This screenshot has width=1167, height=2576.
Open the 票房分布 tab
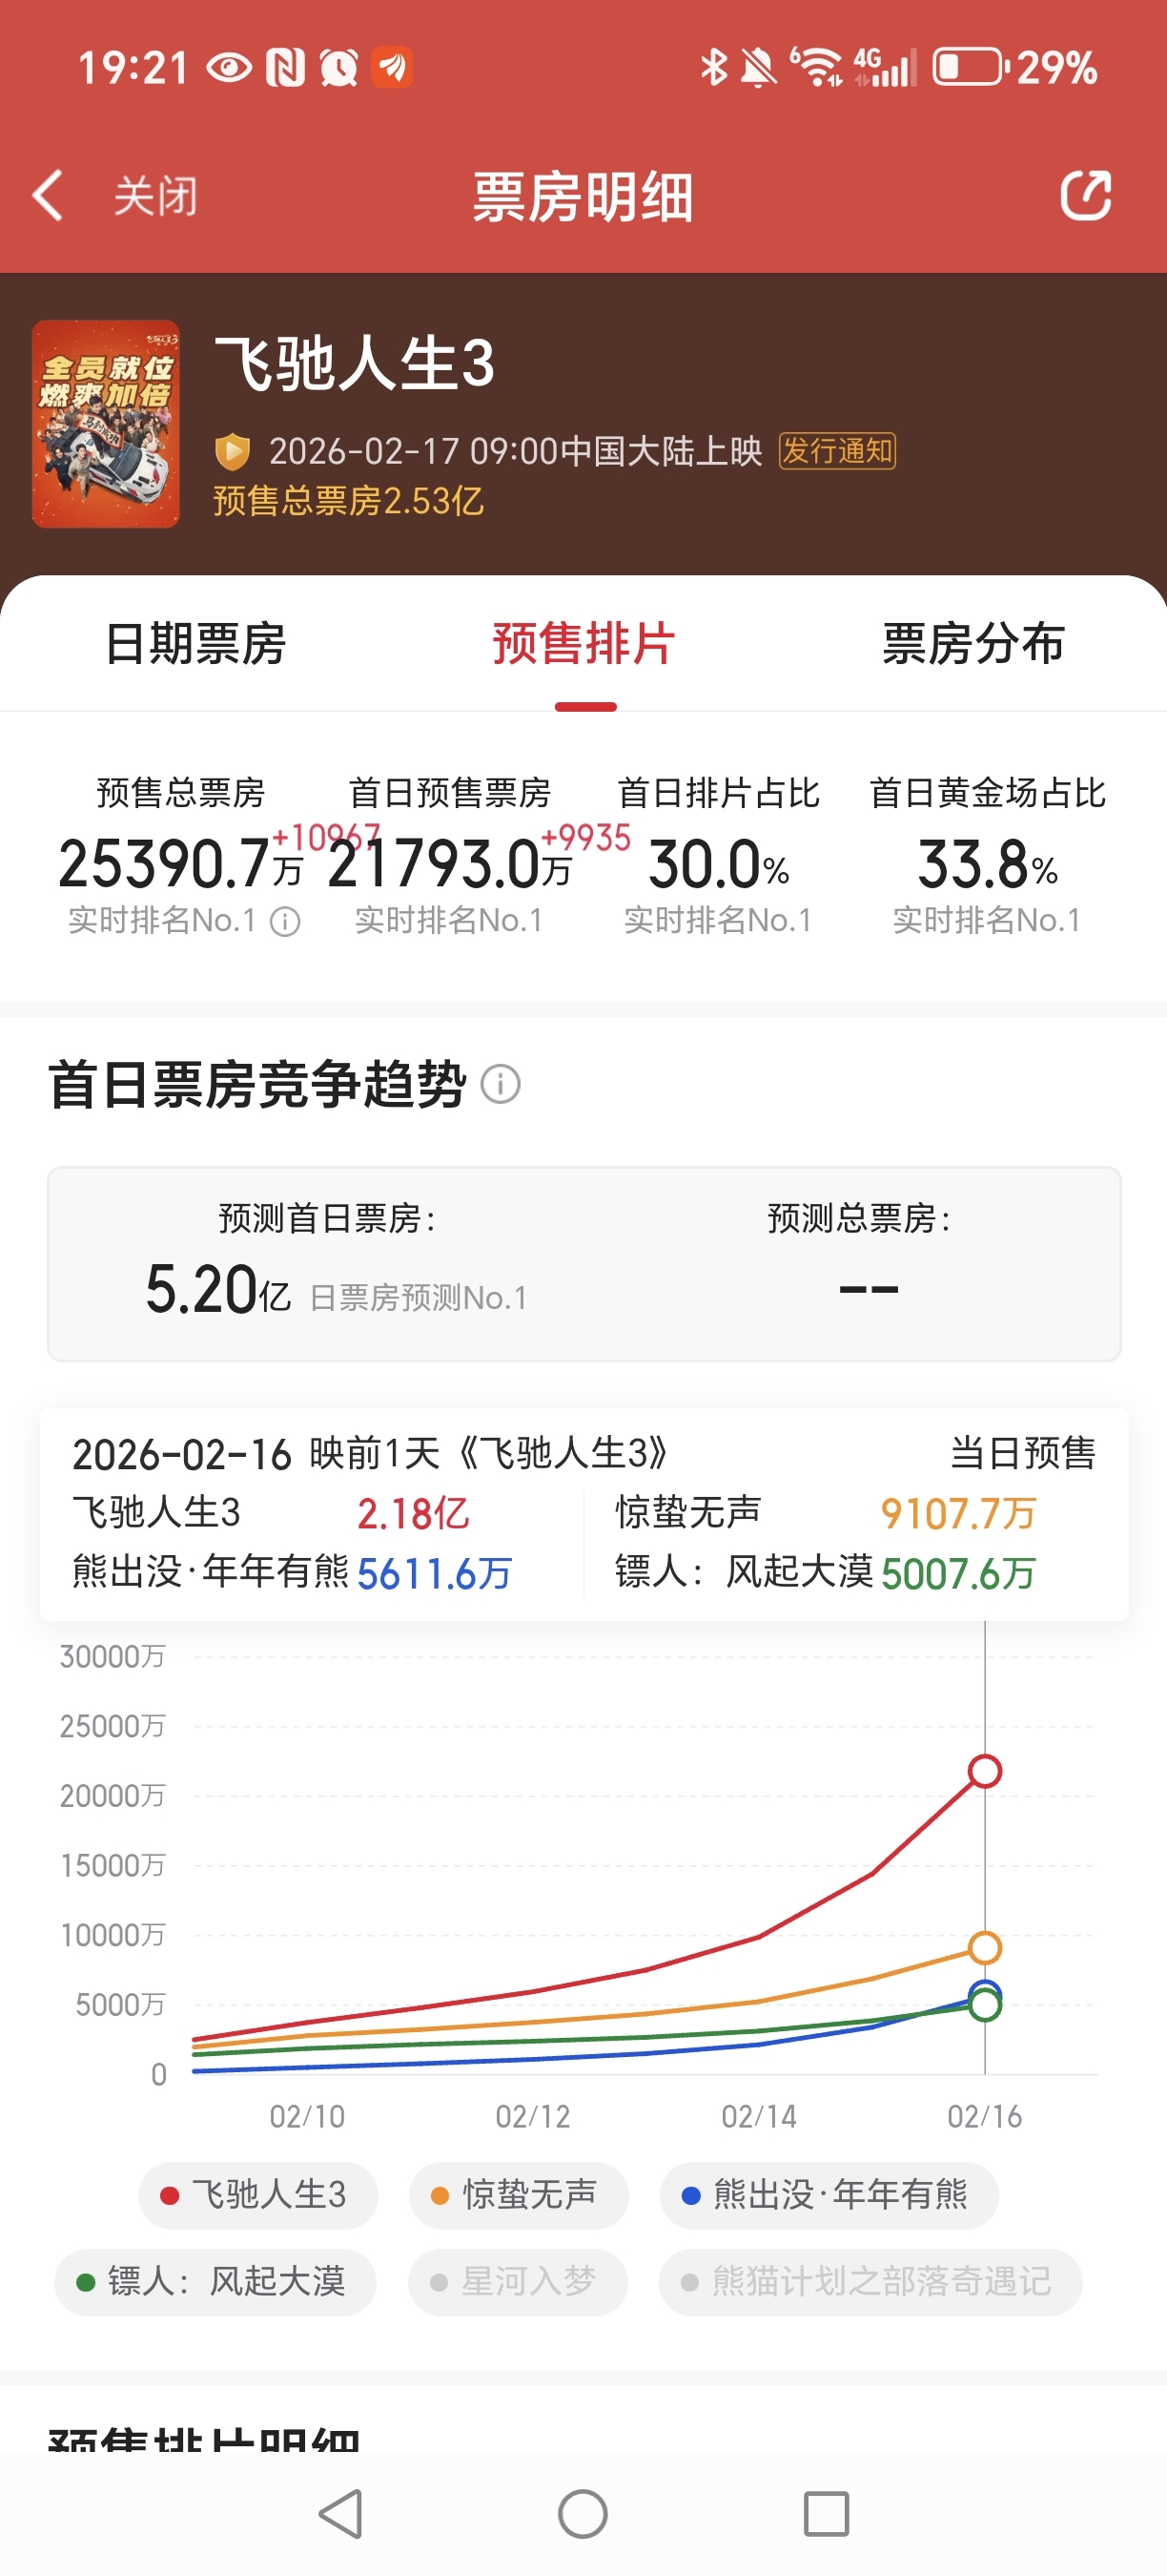(x=973, y=643)
